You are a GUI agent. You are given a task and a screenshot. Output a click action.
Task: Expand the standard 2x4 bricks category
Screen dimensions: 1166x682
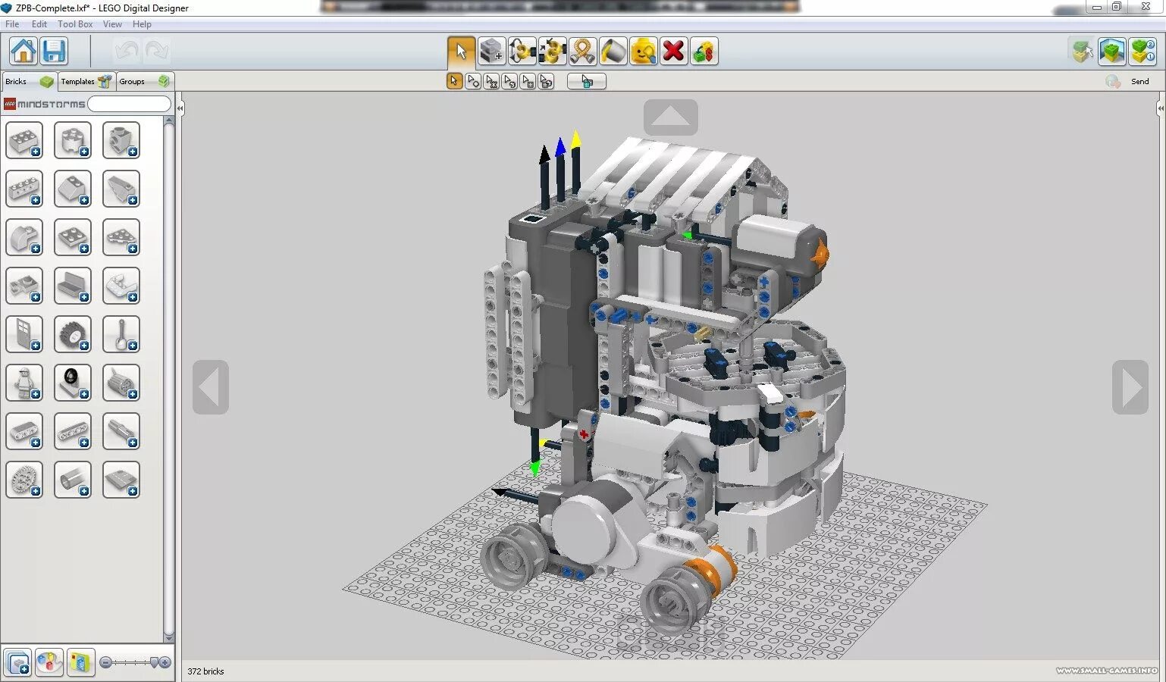(x=24, y=140)
